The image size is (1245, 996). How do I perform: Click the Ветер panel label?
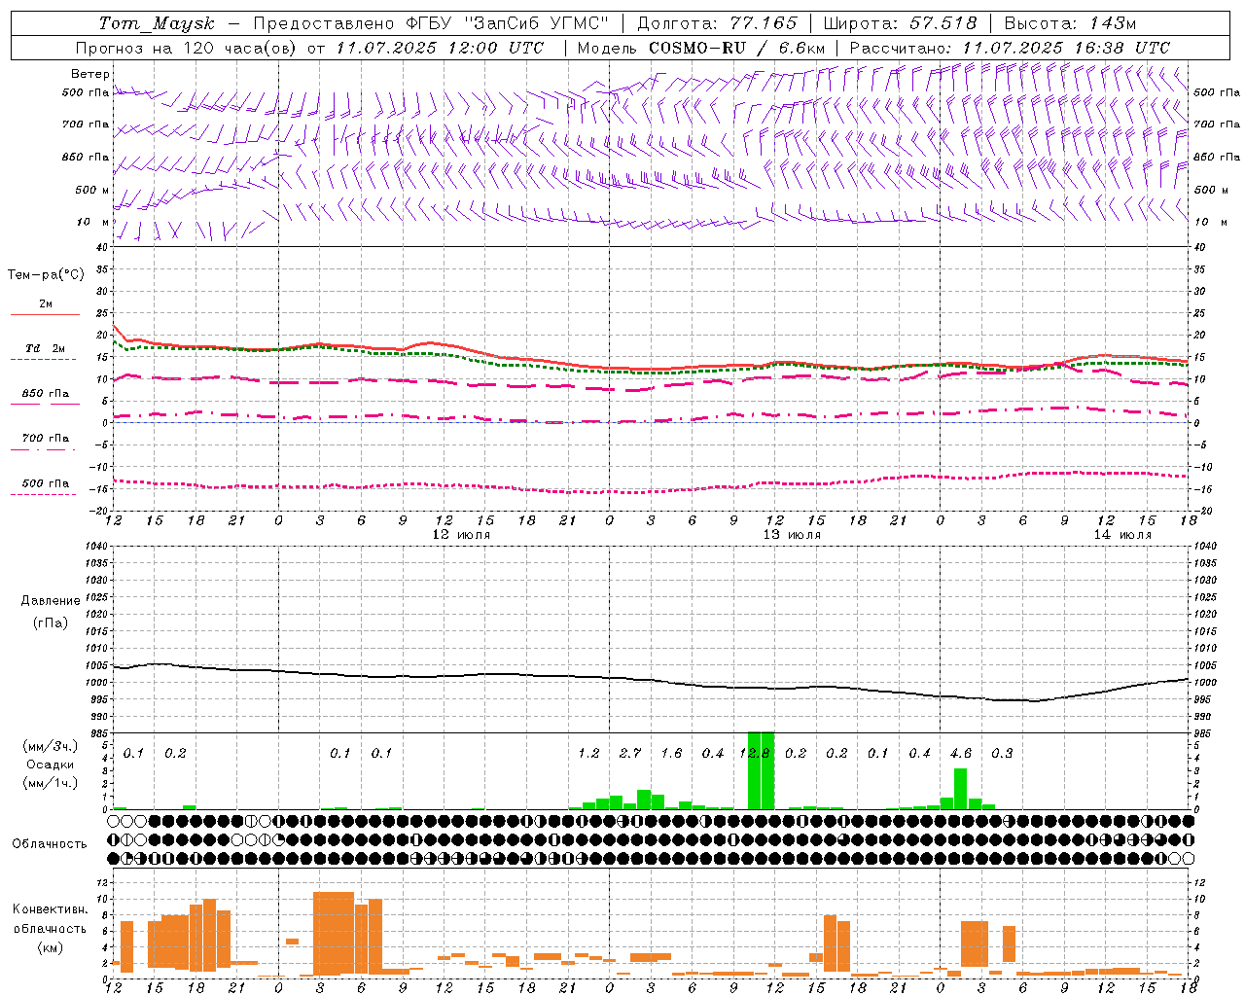90,74
